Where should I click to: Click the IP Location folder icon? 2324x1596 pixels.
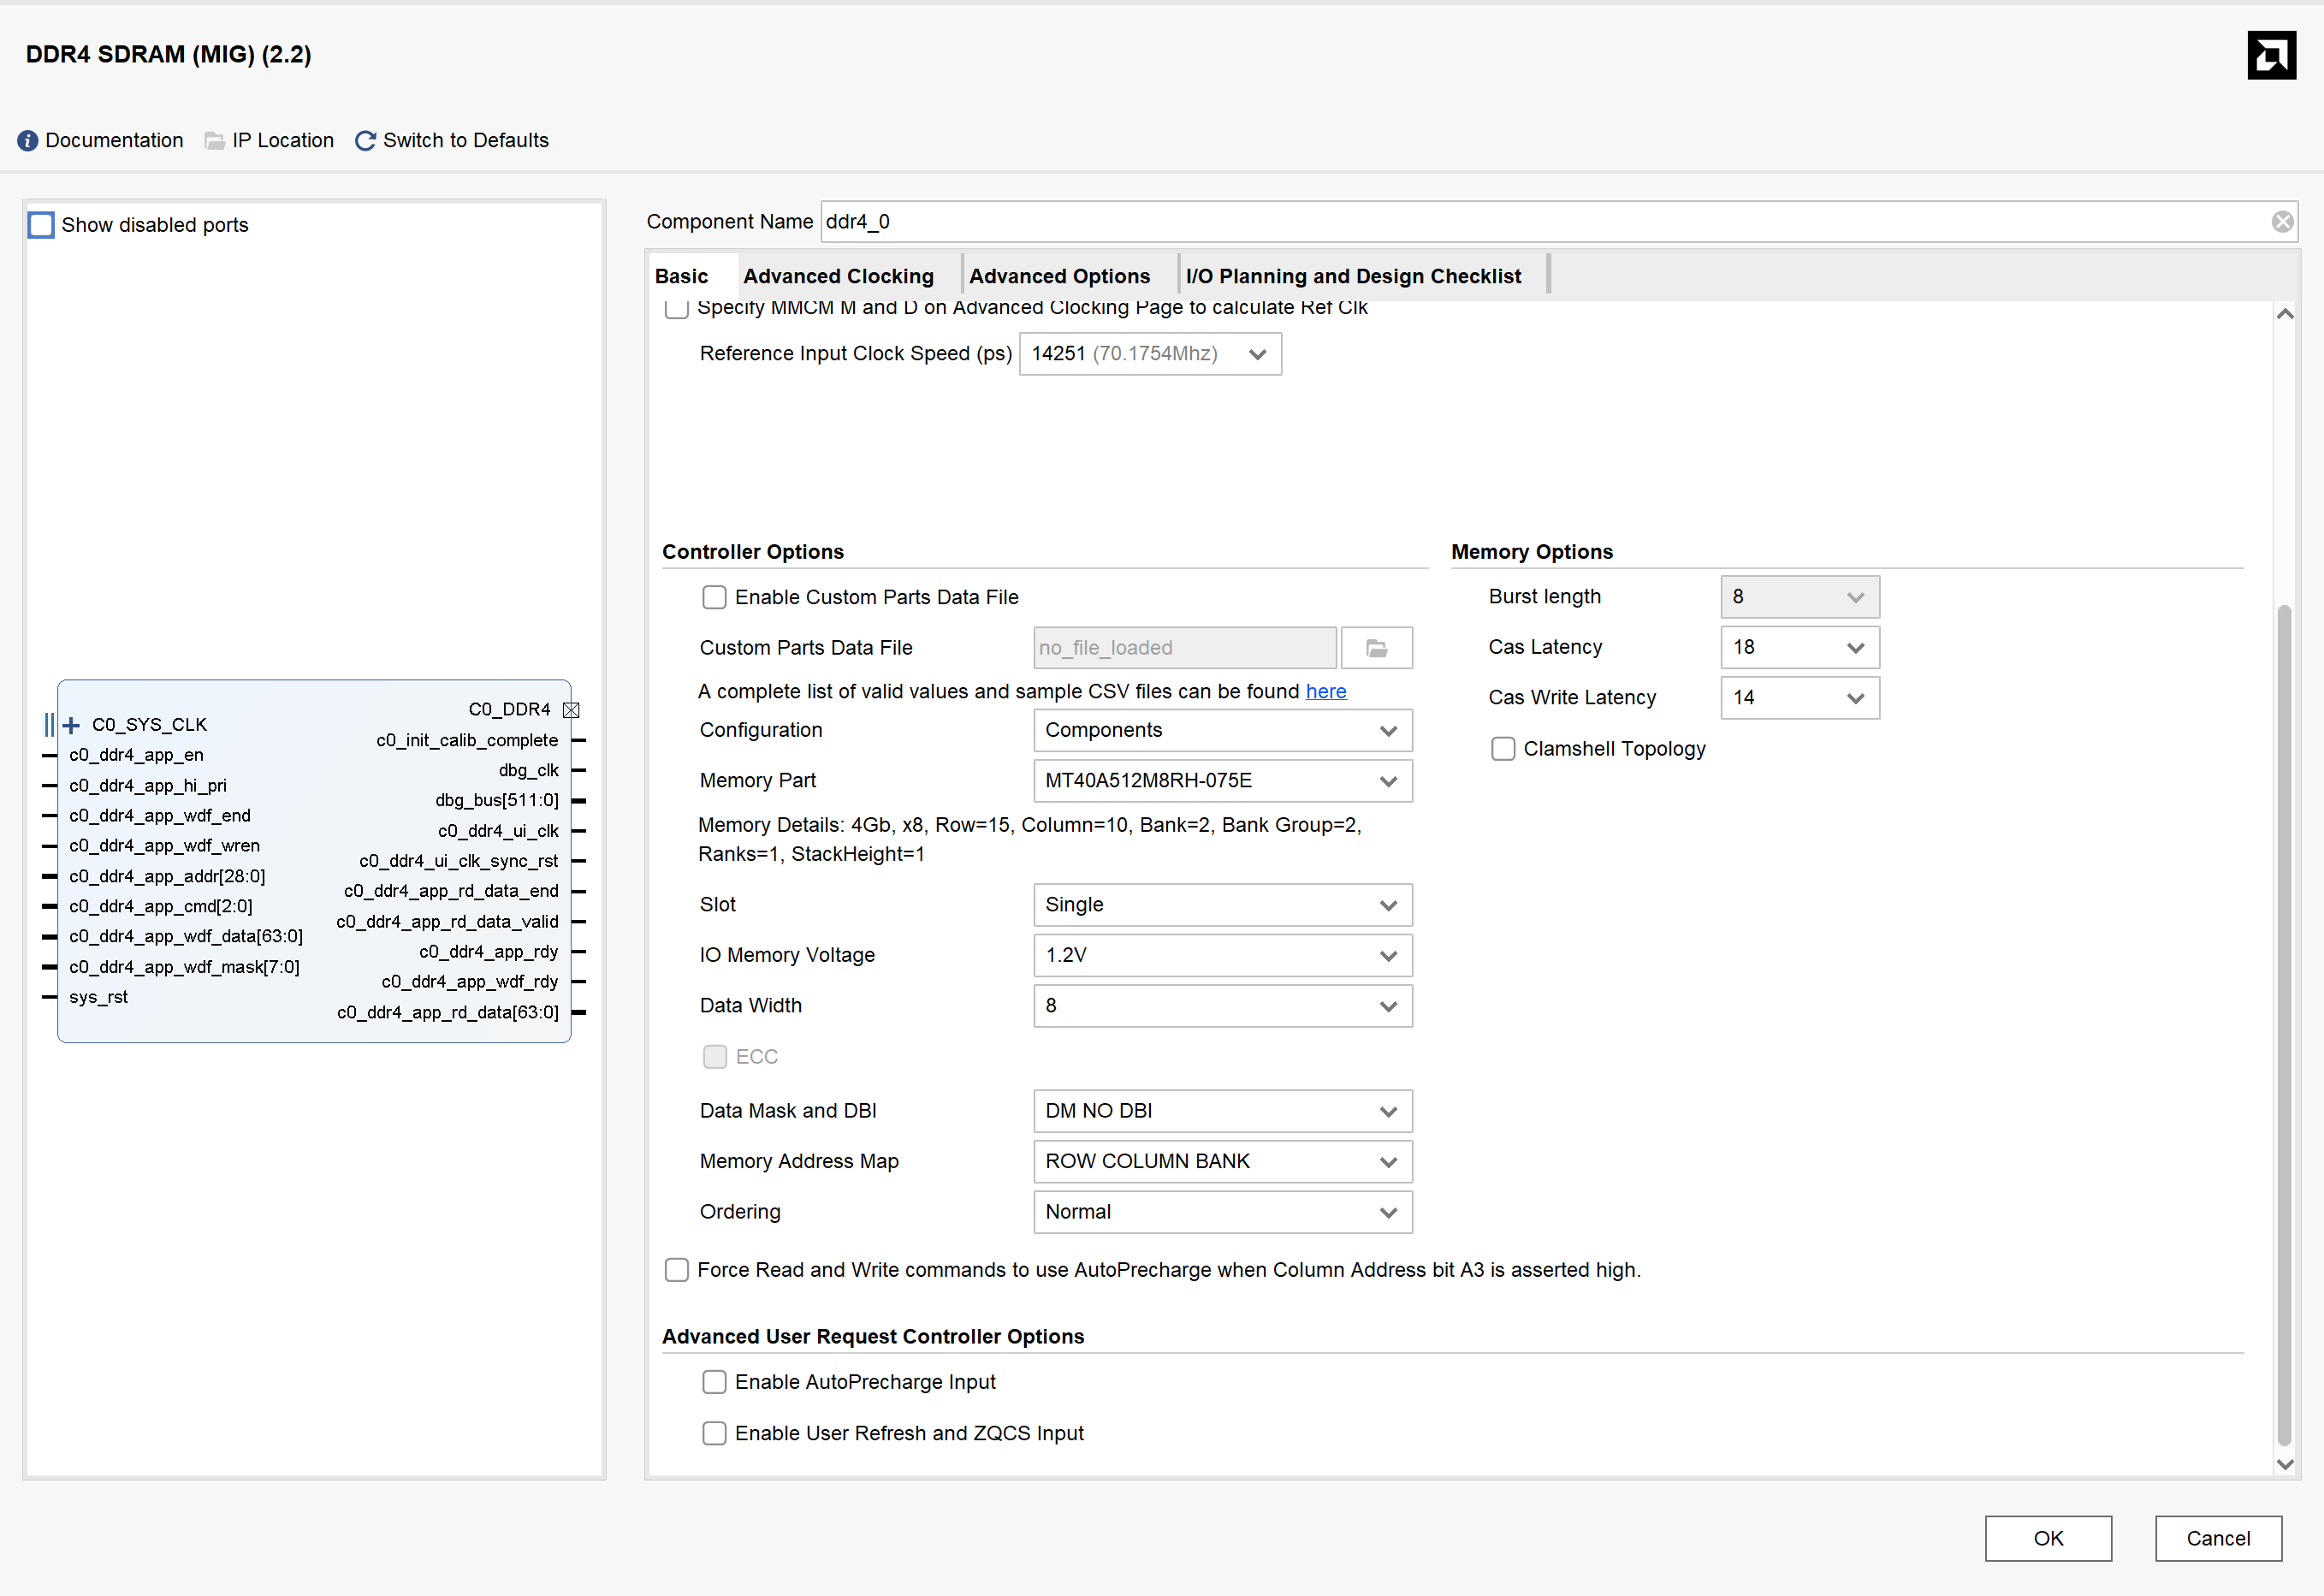pyautogui.click(x=214, y=141)
